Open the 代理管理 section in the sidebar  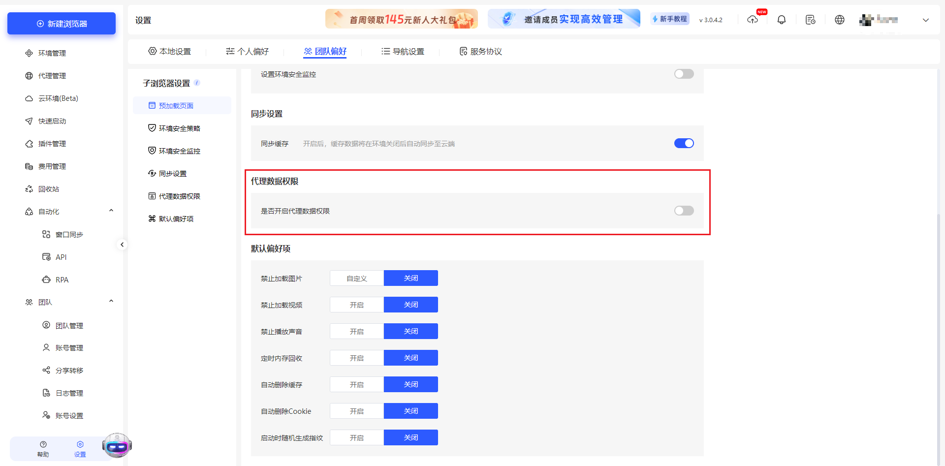pos(52,75)
